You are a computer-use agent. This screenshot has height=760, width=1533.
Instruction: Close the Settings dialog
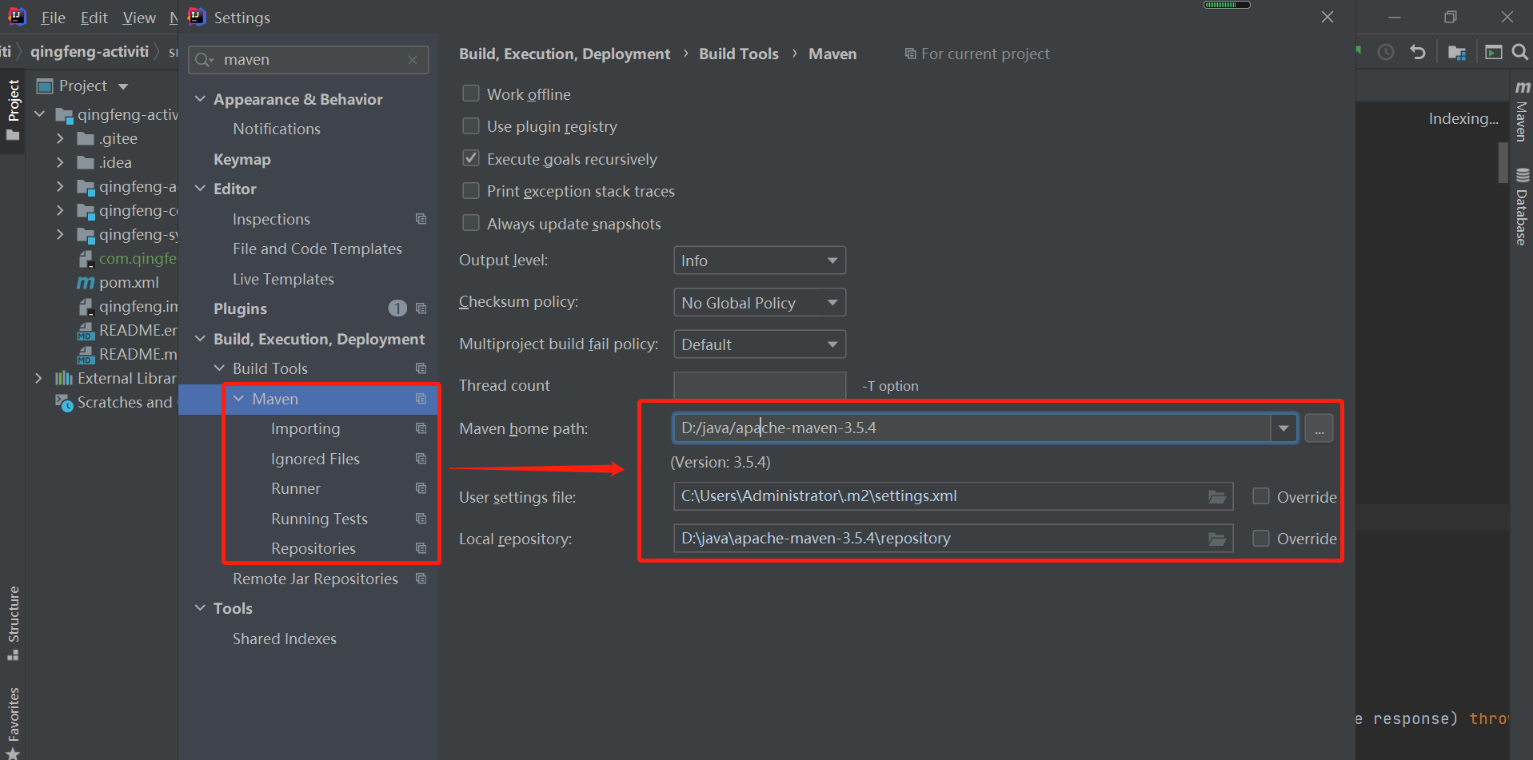click(x=1327, y=17)
